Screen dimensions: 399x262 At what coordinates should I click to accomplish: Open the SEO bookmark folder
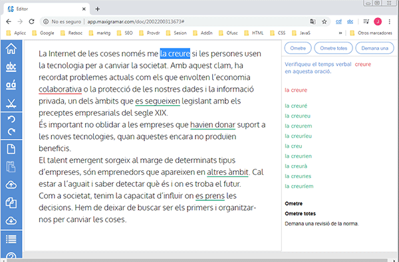point(125,33)
